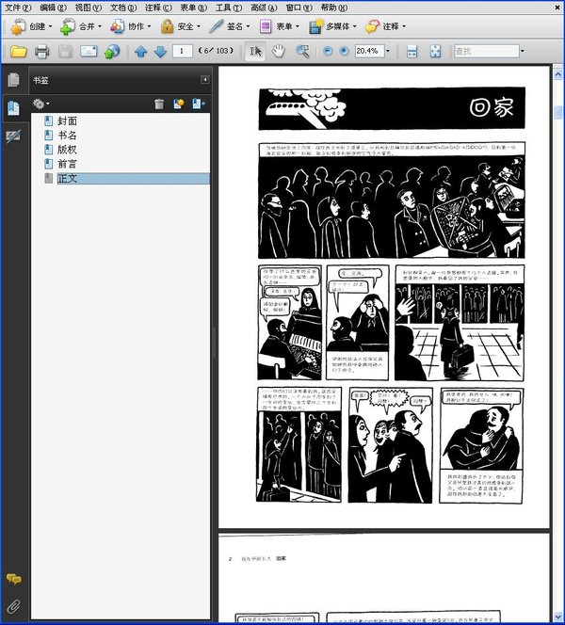Screen dimensions: 565x625
Task: Choose the Select tool cursor icon
Action: (x=255, y=51)
